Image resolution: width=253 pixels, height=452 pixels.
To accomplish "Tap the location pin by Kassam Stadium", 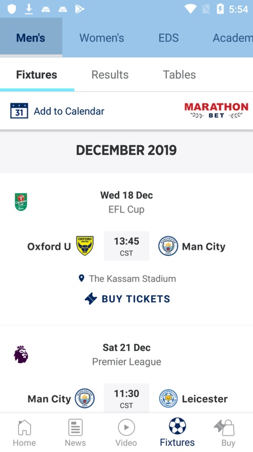I will click(x=82, y=278).
